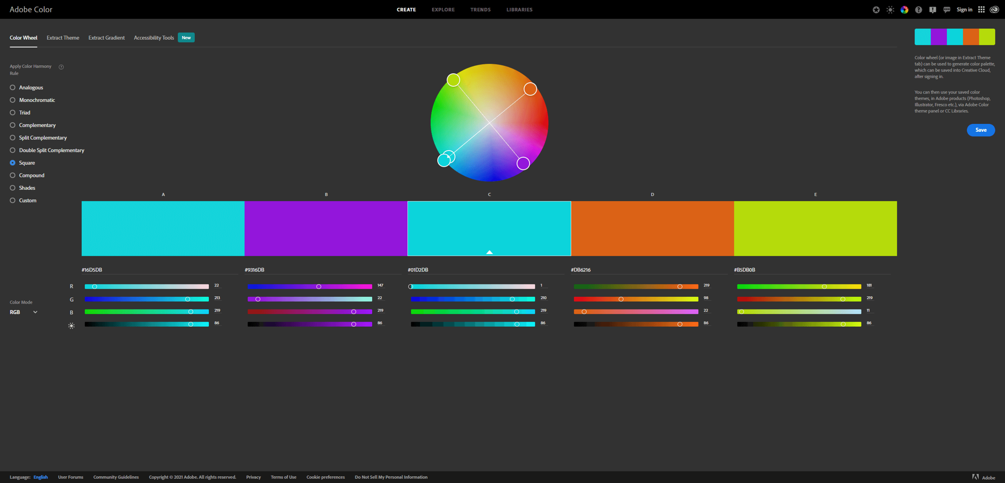Screen dimensions: 1005x483
Task: Toggle the light/dark theme sun icon
Action: click(x=890, y=9)
